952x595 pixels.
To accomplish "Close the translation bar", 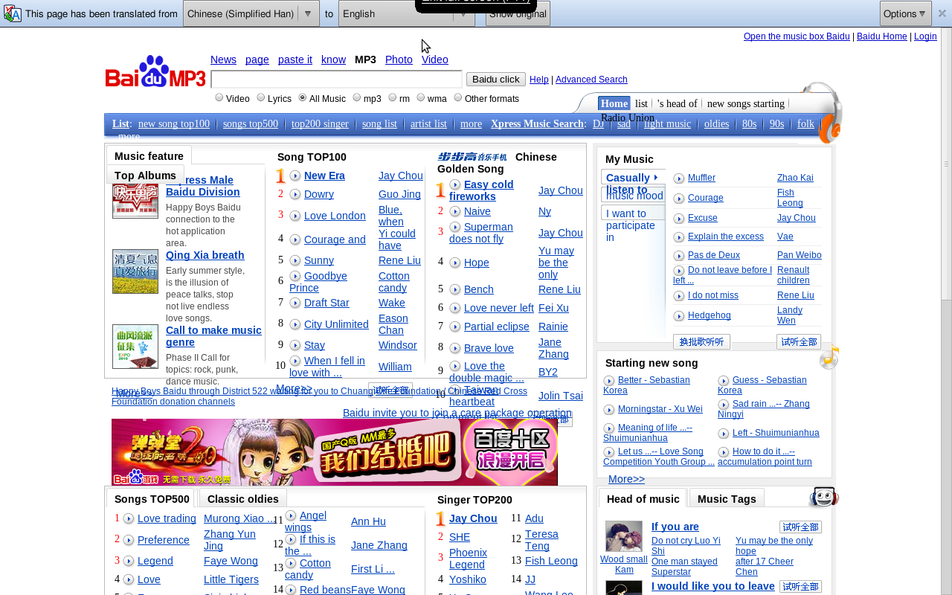I will pyautogui.click(x=942, y=13).
